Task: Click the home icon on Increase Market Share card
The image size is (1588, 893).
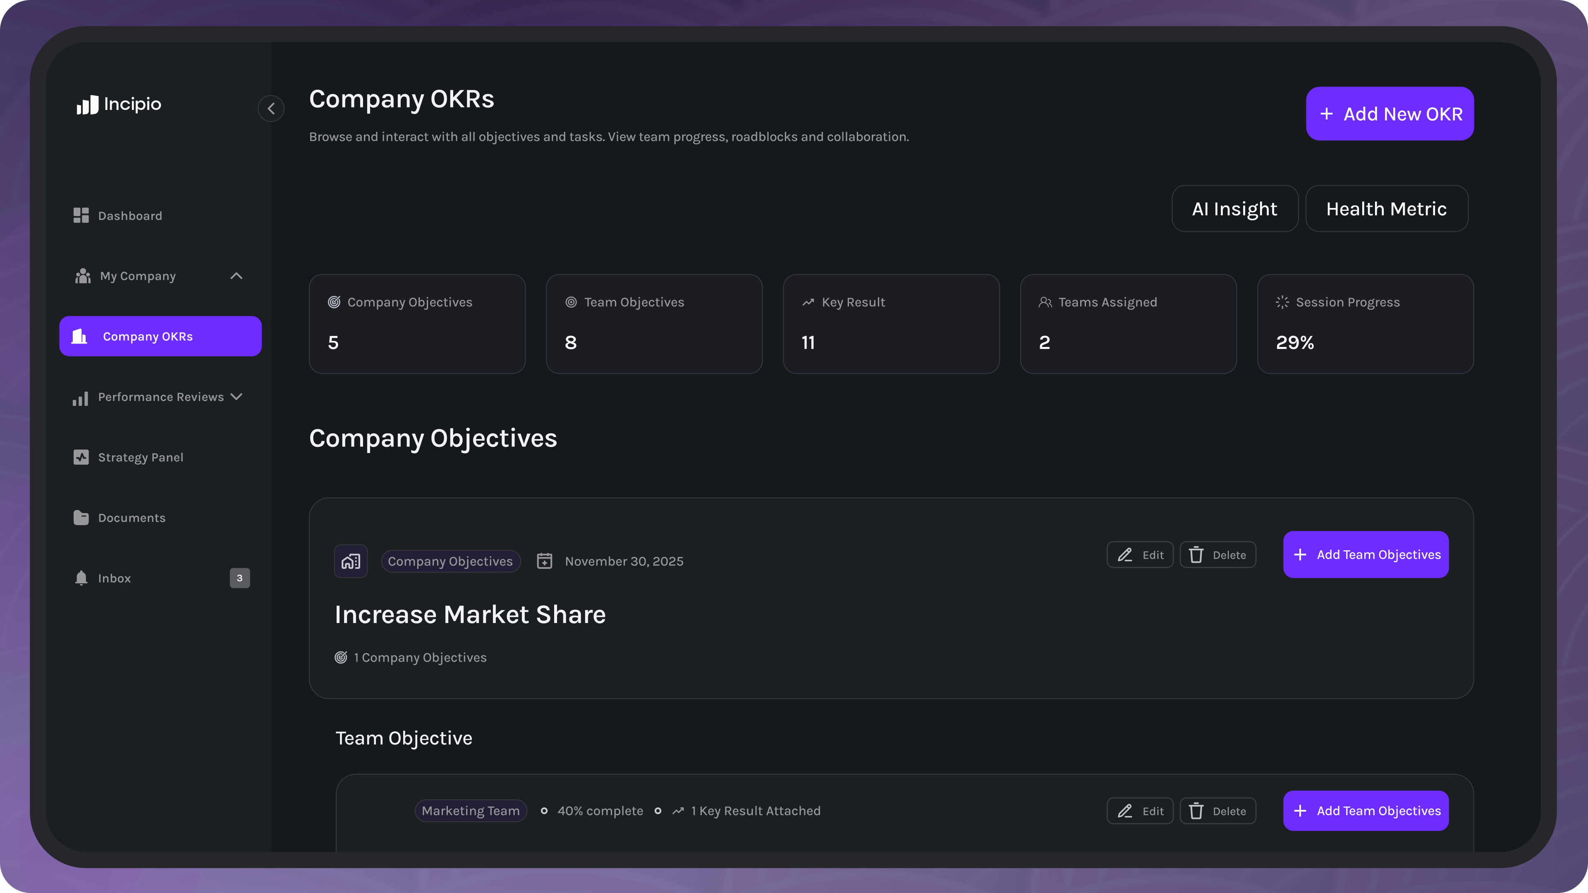Action: pyautogui.click(x=350, y=561)
